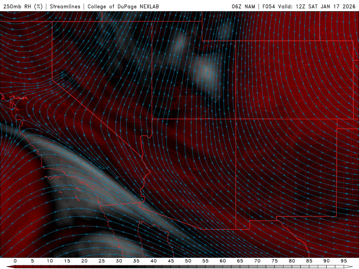Image resolution: width=359 pixels, height=269 pixels.
Task: Select the "Streamlines" label in header
Action: (65, 6)
